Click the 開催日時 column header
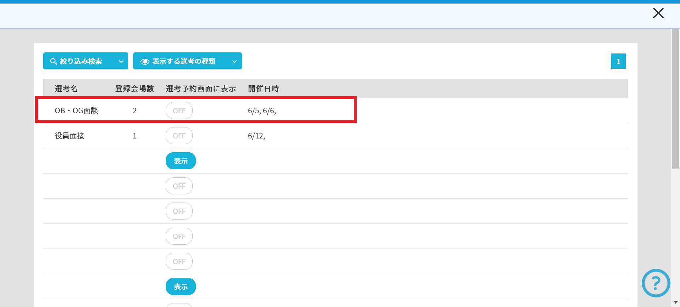680x307 pixels. point(263,89)
